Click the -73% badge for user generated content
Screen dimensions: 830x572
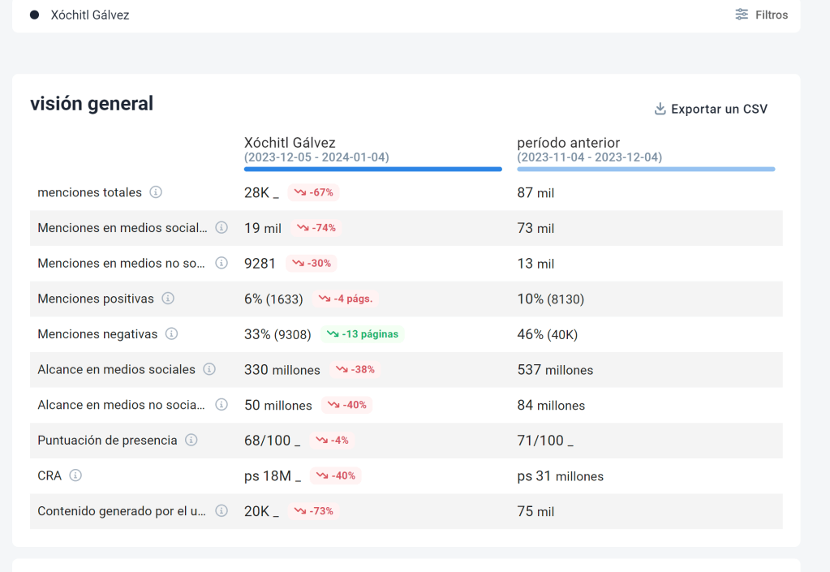coord(313,511)
